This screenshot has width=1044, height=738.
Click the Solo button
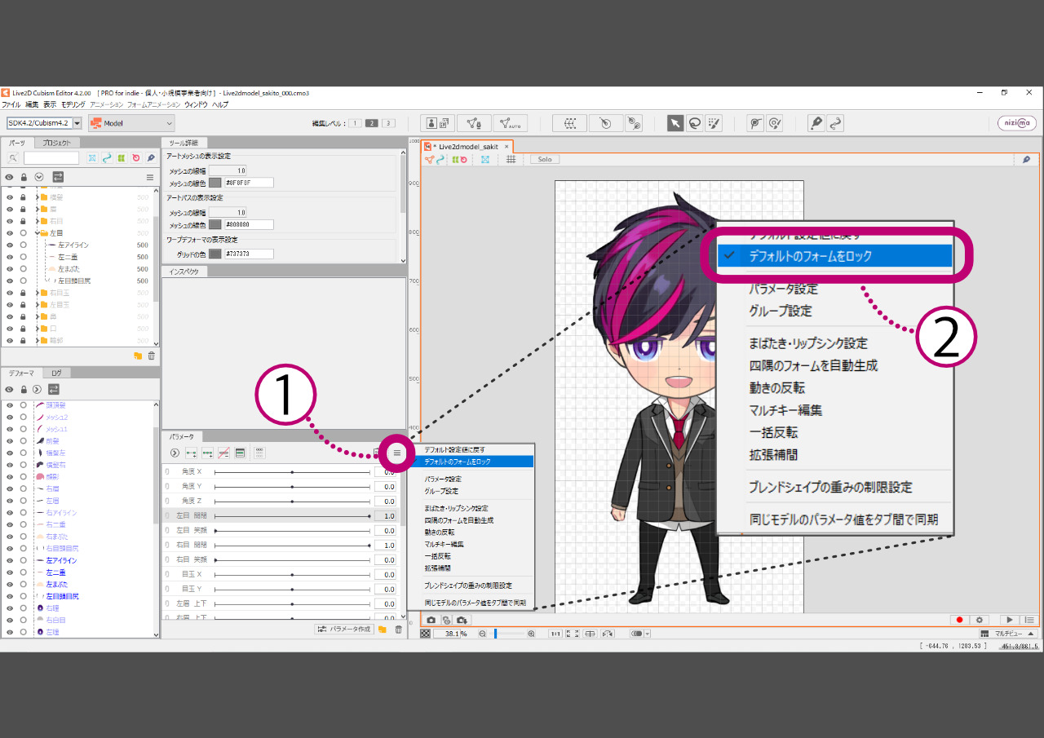coord(545,159)
